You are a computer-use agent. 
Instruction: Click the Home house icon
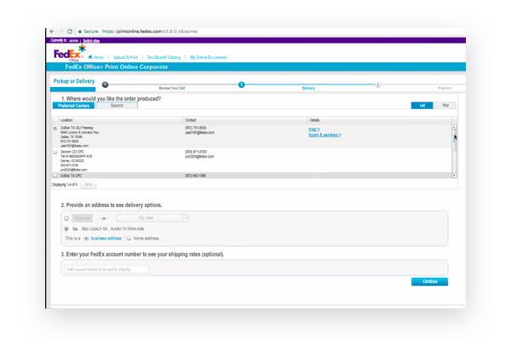[90, 57]
